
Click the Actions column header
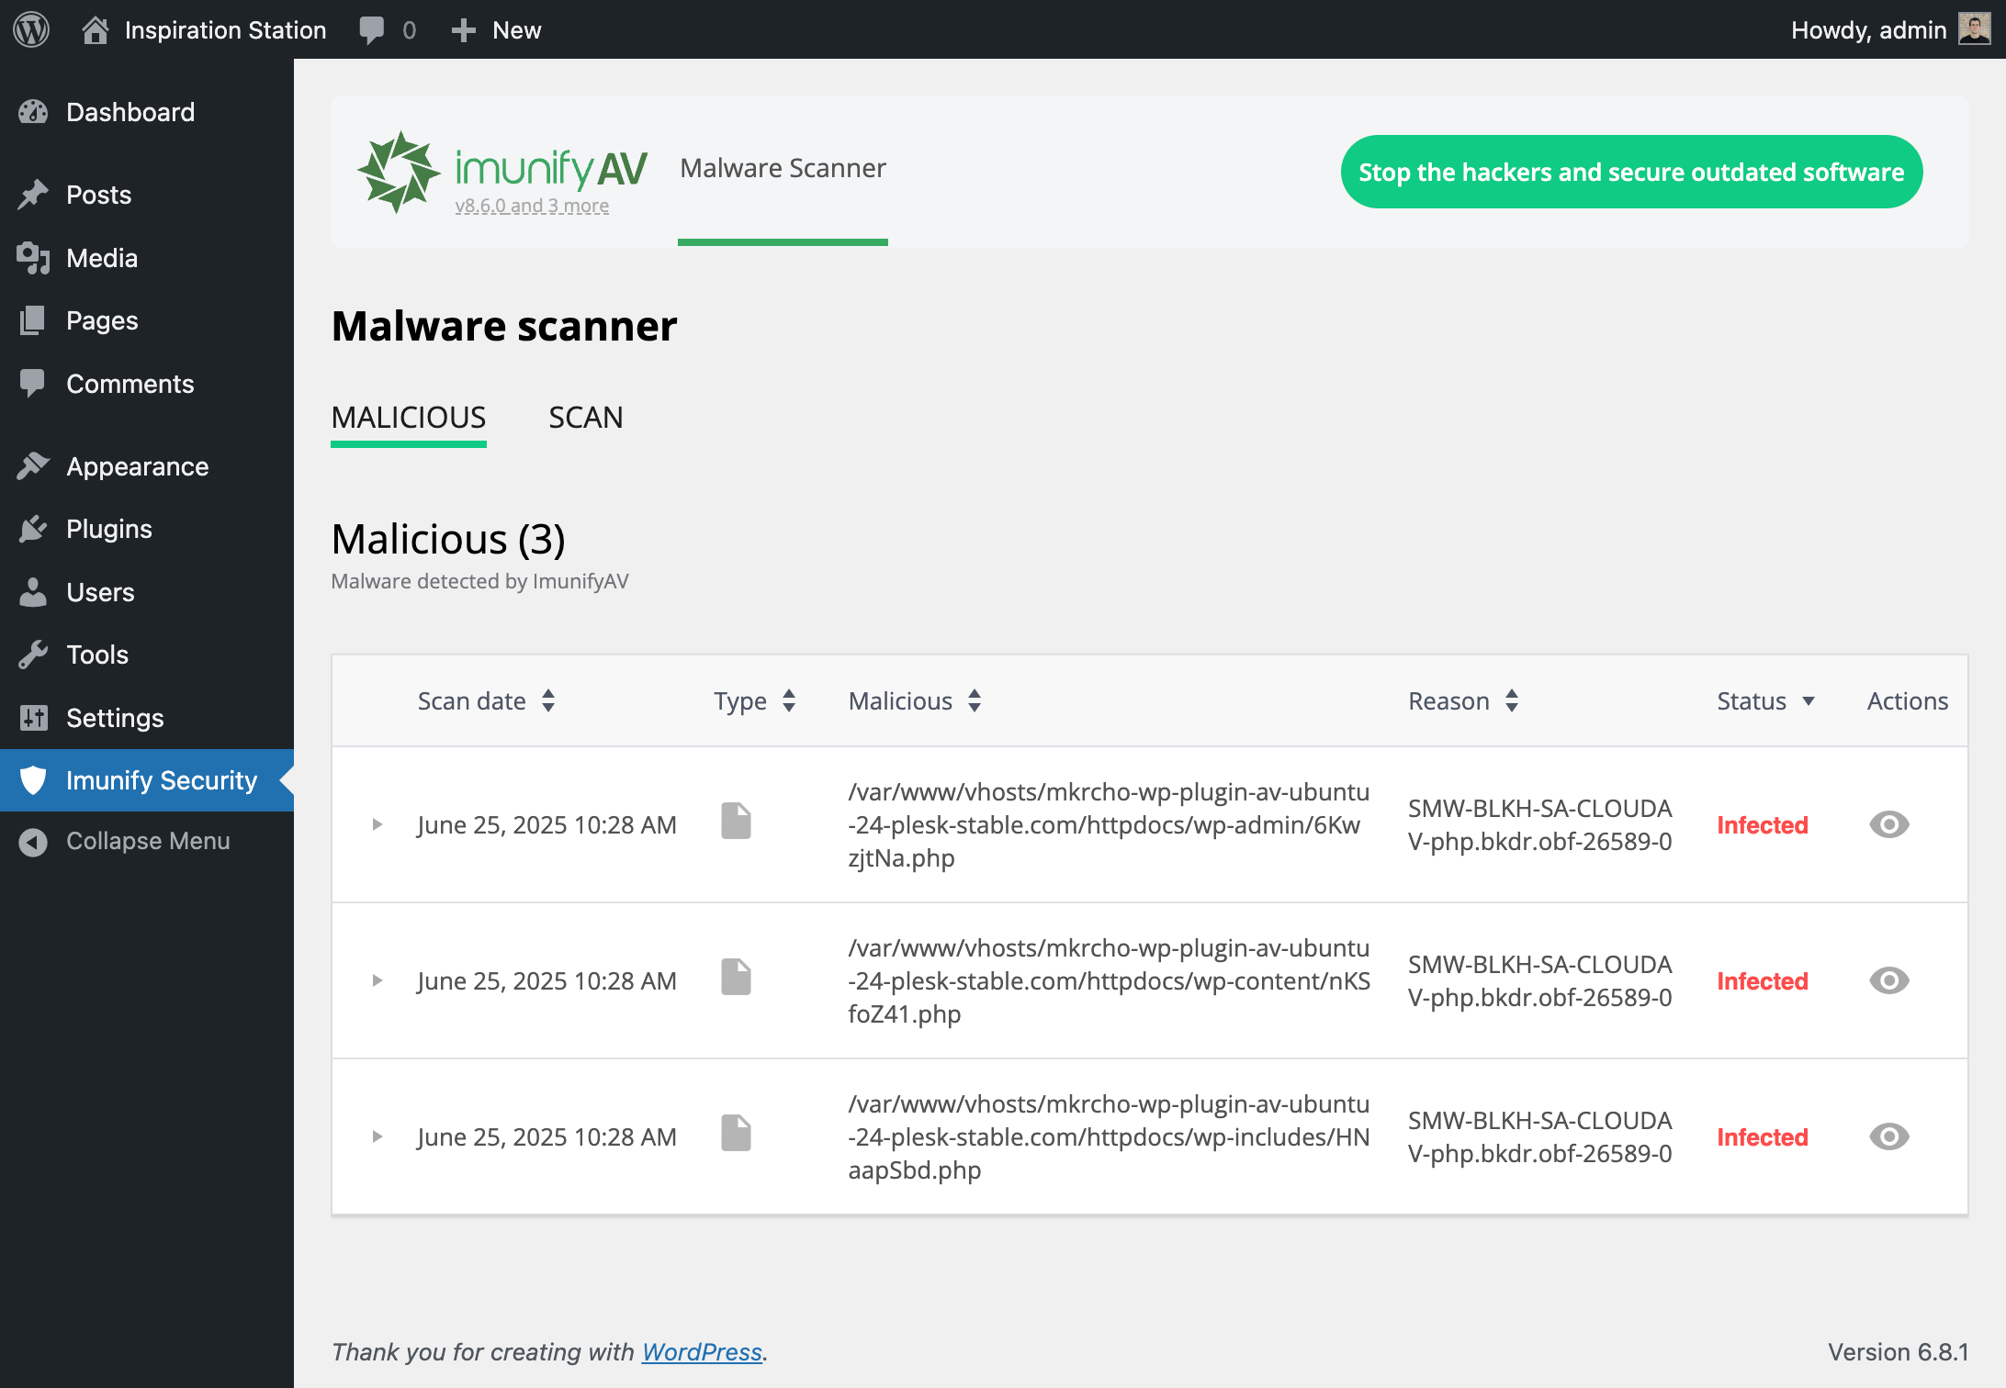[1908, 701]
